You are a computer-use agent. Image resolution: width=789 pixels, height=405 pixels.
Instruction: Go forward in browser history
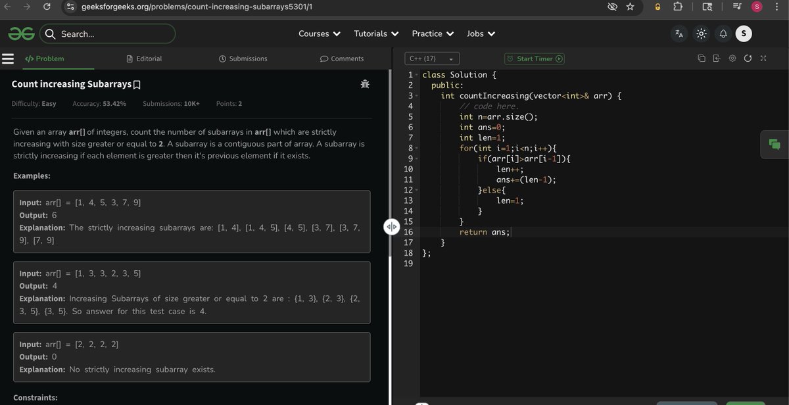pos(26,7)
